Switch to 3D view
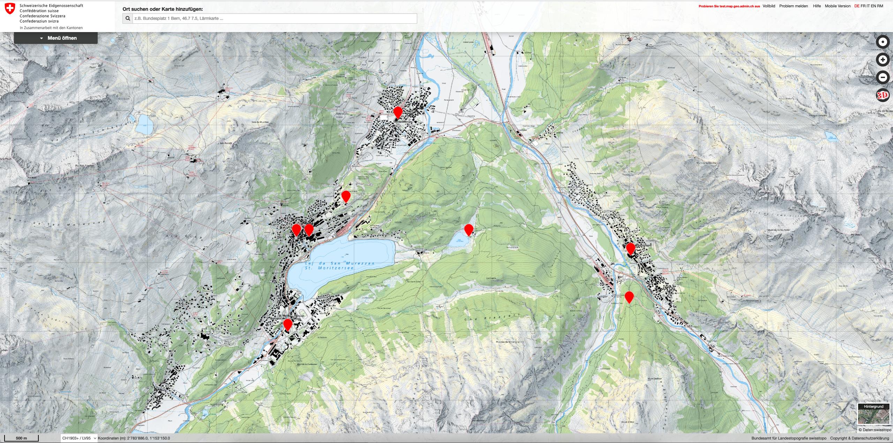This screenshot has width=893, height=443. [883, 95]
